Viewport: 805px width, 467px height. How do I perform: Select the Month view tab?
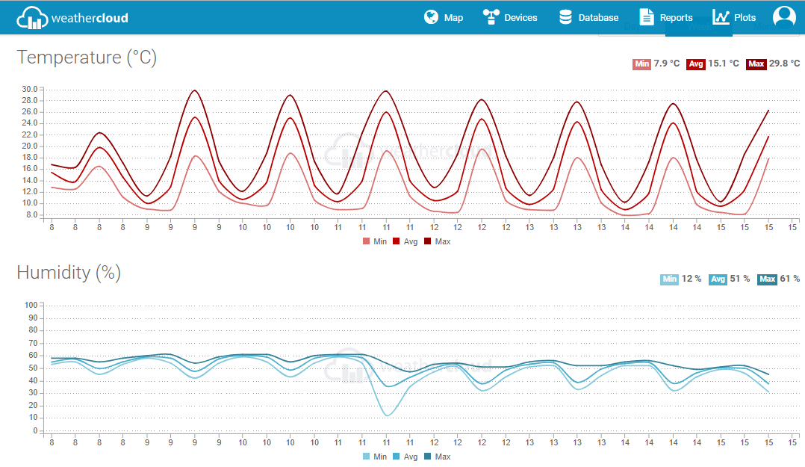point(766,27)
